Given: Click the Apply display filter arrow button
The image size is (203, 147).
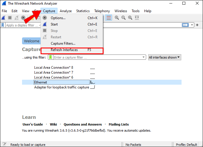Looking at the screenshot, I should [x=185, y=25].
